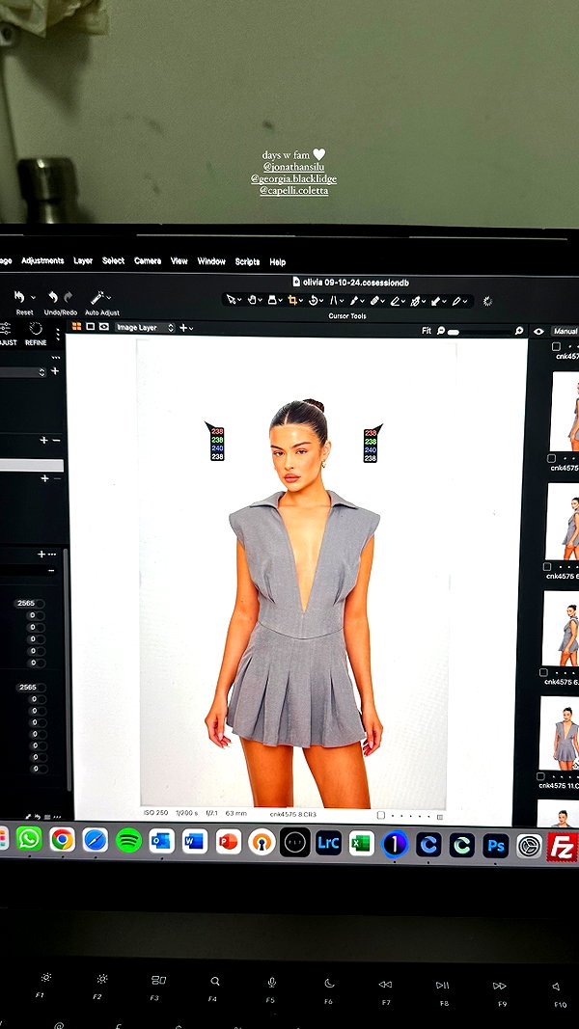
Task: Select the pointer cursor tool
Action: (231, 300)
